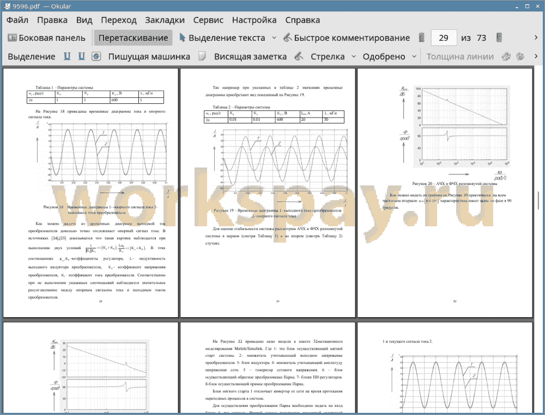Click the page describing Matlab/Simulink model
Viewport: 545px width, 415px height.
coord(268,368)
